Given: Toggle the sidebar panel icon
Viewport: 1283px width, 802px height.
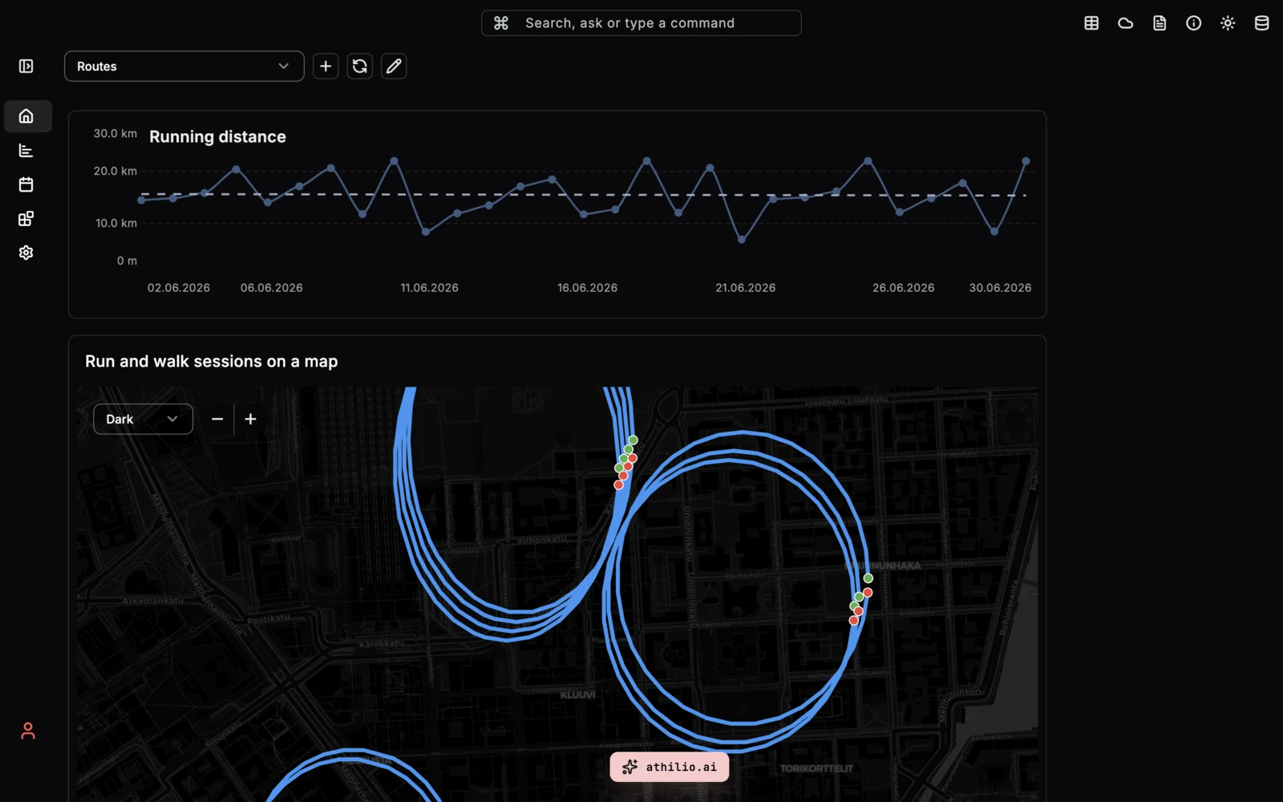Looking at the screenshot, I should pos(26,67).
